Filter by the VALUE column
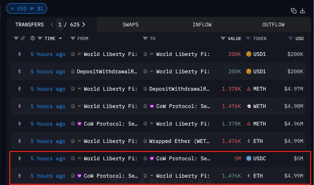The image size is (314, 185). 223,38
